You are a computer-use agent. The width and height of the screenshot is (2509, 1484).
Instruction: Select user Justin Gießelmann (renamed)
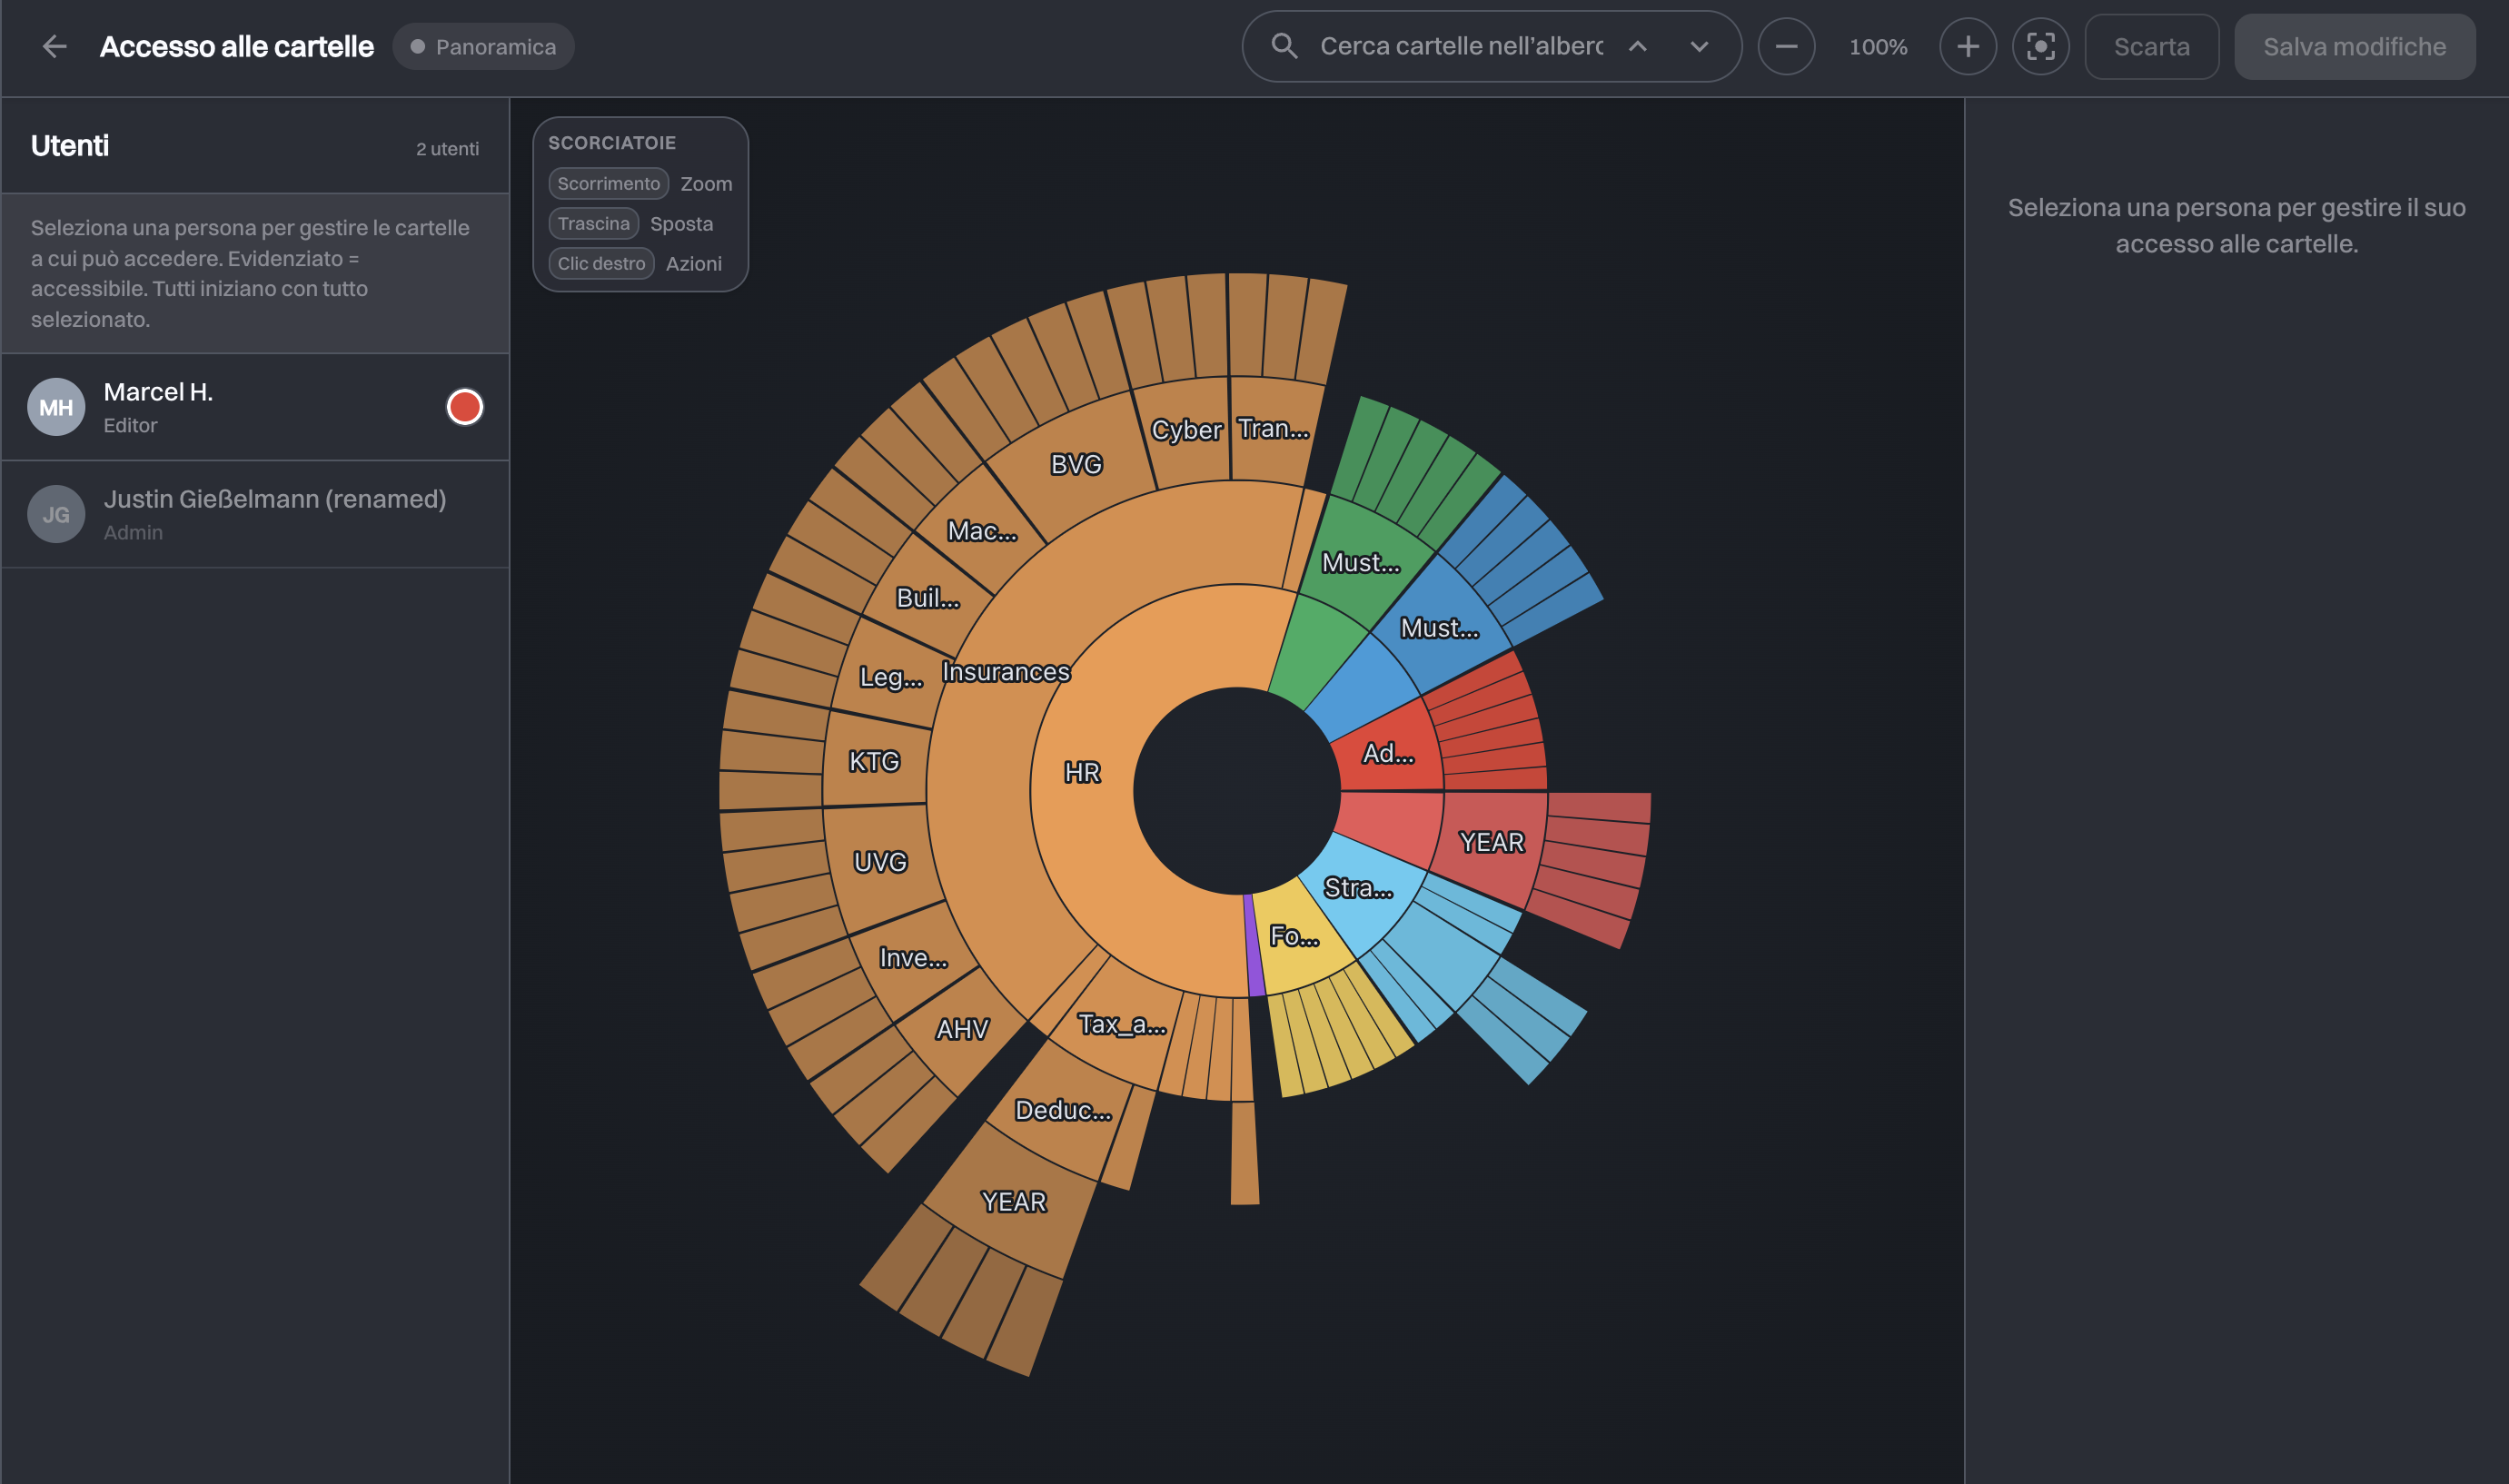click(x=255, y=514)
